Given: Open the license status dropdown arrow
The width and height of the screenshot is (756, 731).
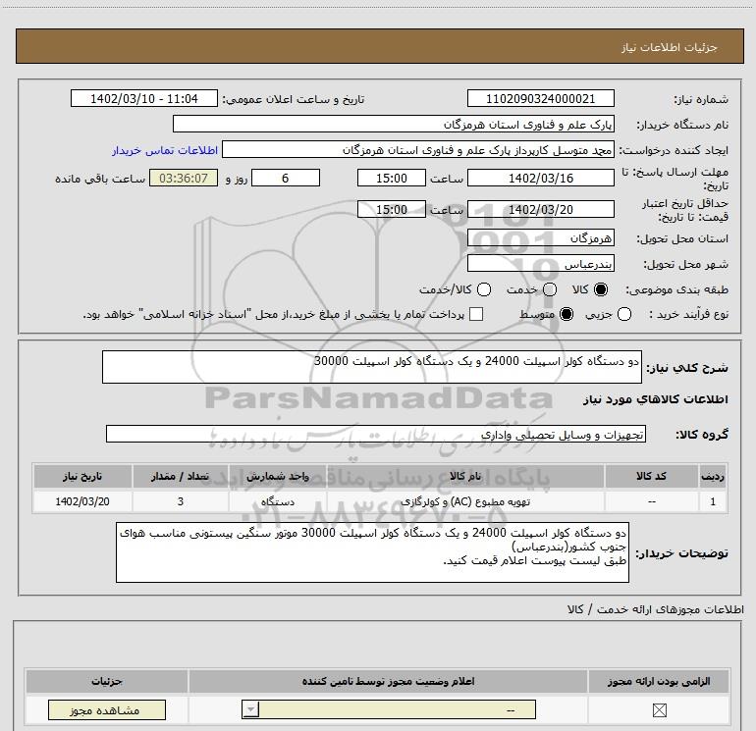Looking at the screenshot, I should 250,709.
